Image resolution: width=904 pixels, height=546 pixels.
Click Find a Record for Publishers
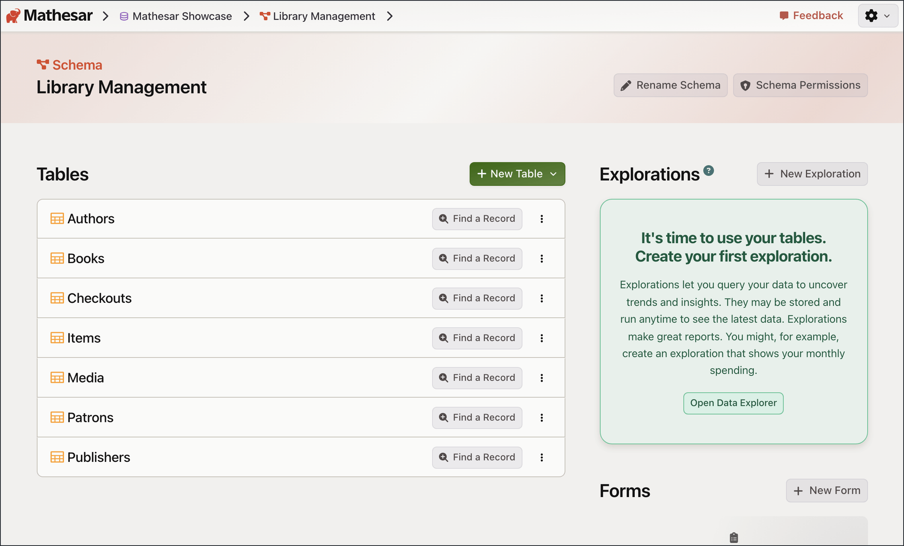[477, 458]
